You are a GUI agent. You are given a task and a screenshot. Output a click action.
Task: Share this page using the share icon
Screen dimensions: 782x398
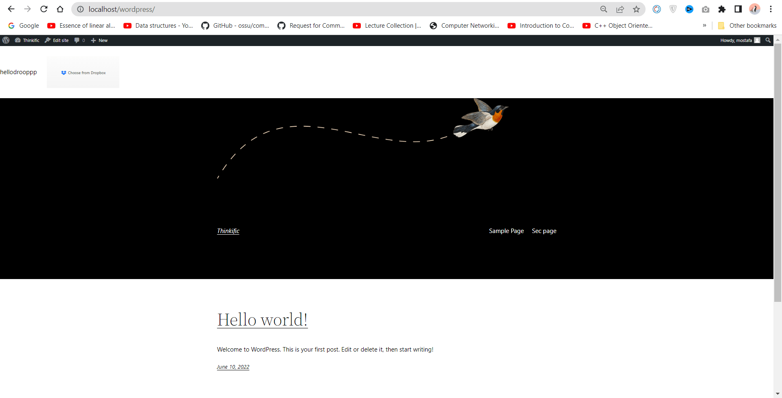[620, 9]
